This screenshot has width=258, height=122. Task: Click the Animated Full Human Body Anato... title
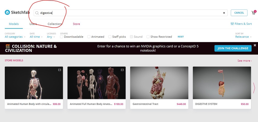(x=91, y=104)
